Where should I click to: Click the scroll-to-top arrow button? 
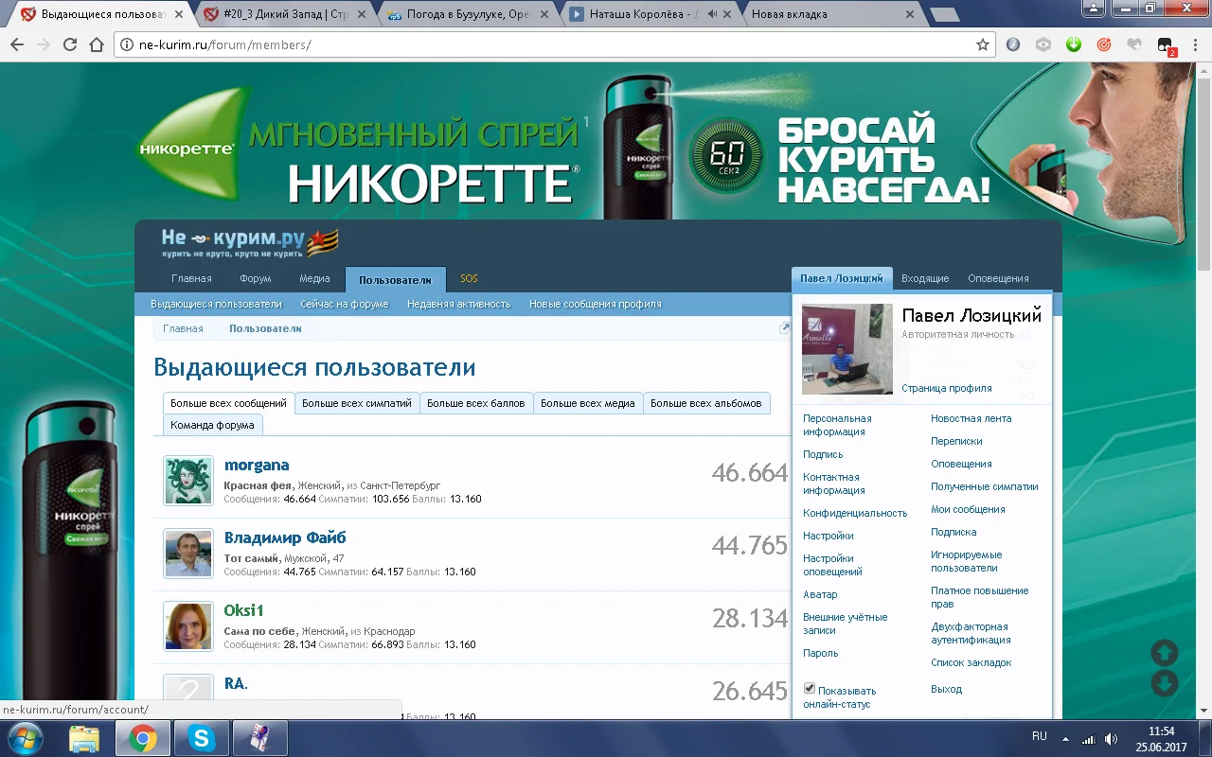(1164, 652)
